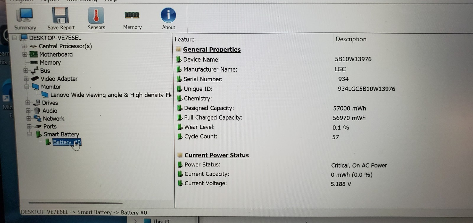This screenshot has height=223, width=473.
Task: Click the Bus connector icon
Action: 35,70
